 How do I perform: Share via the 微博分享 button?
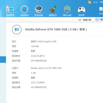click(85, 20)
